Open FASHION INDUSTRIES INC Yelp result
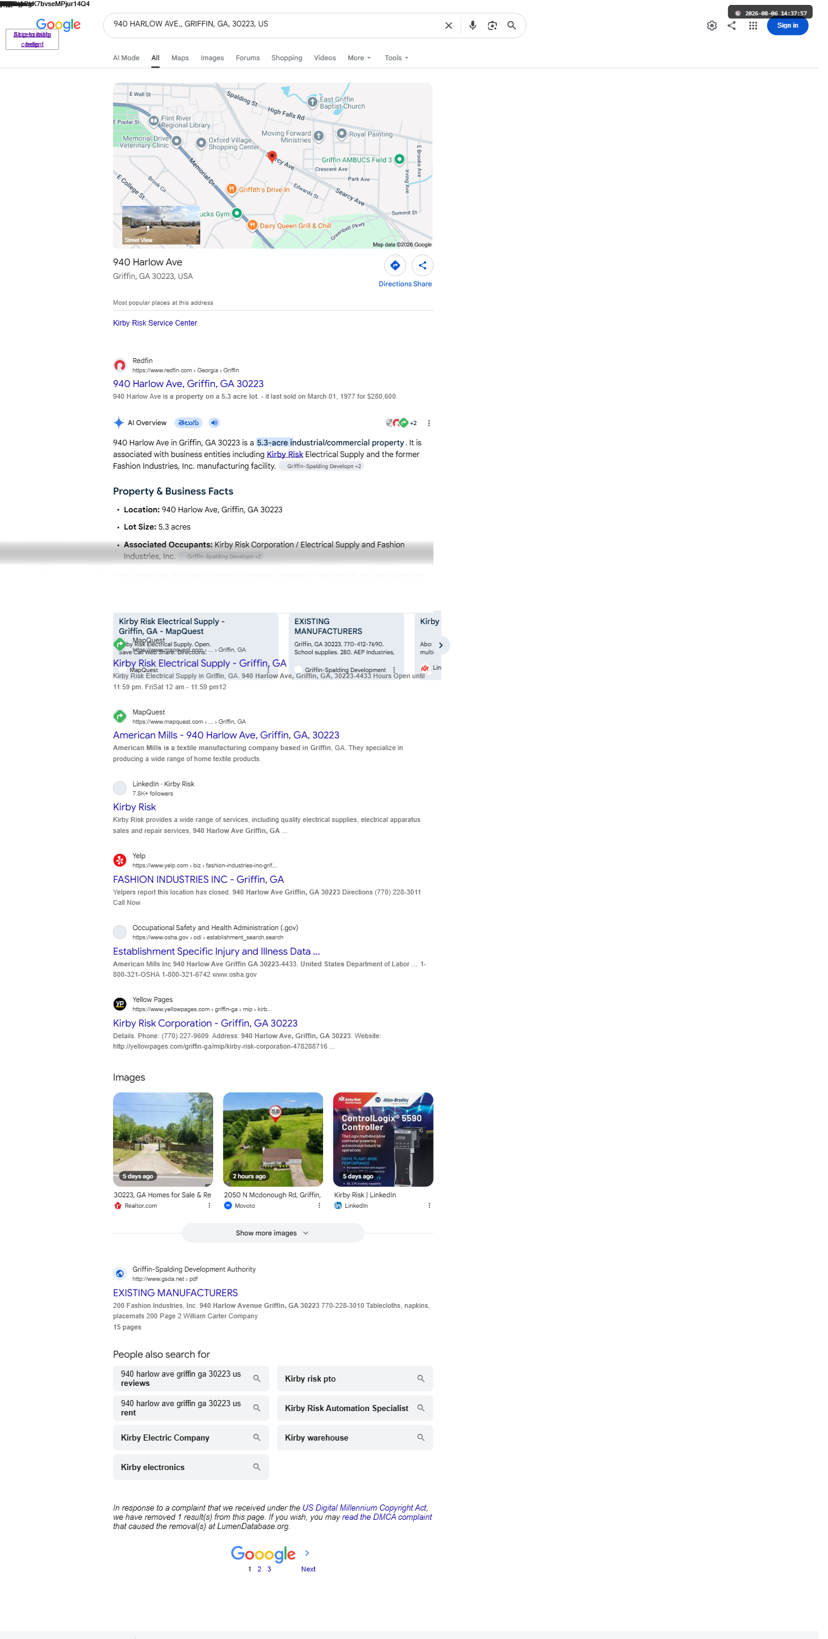 [198, 879]
